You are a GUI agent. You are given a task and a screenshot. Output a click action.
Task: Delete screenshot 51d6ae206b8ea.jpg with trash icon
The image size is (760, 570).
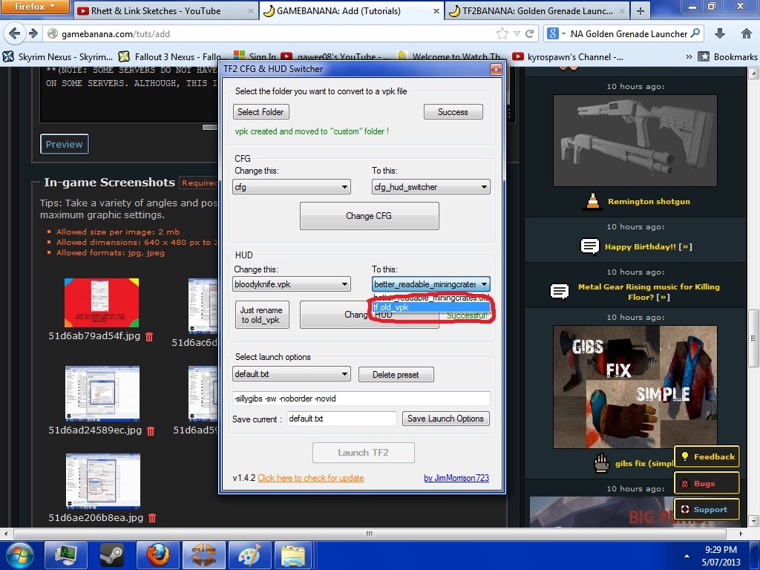click(152, 518)
